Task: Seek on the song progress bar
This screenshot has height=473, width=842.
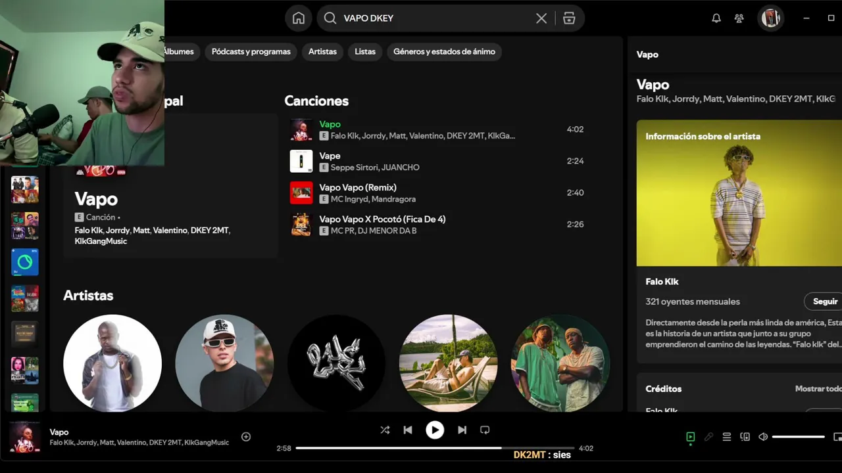Action: tap(435, 448)
